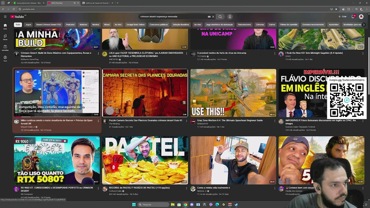Click the Criar button
This screenshot has height=208, width=370.
tap(342, 17)
